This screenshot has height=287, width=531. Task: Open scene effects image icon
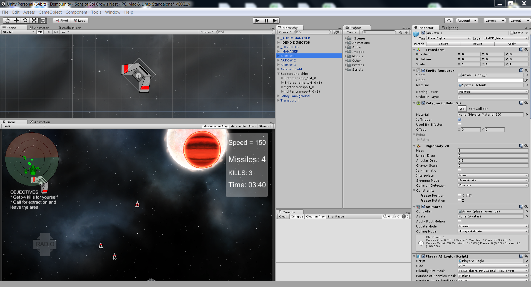click(63, 32)
